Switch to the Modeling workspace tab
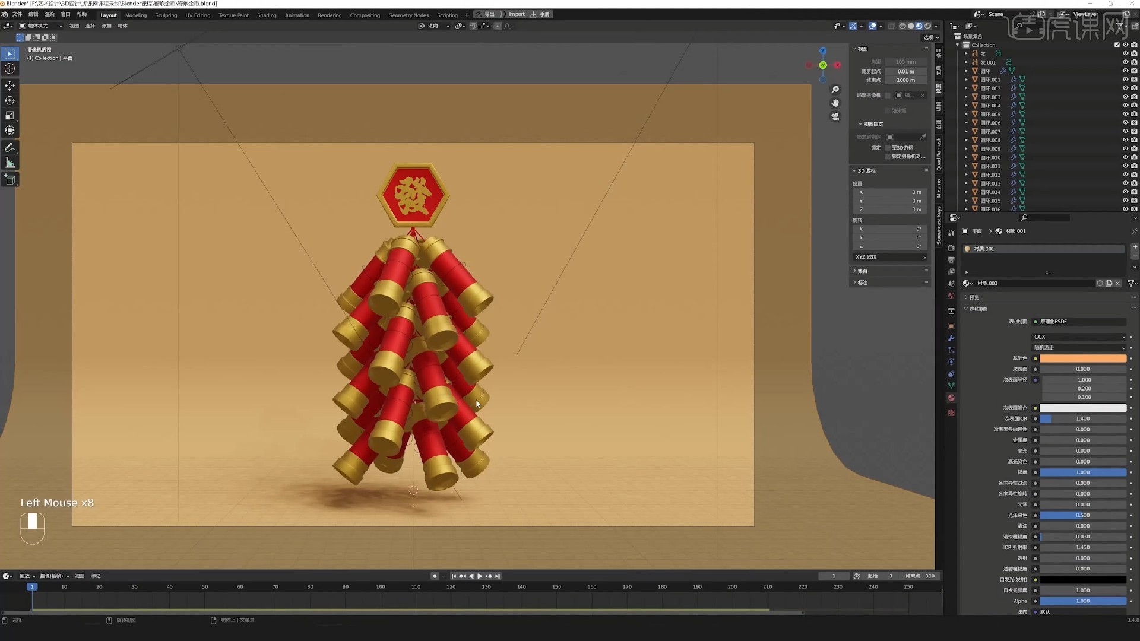This screenshot has height=641, width=1140. point(136,15)
